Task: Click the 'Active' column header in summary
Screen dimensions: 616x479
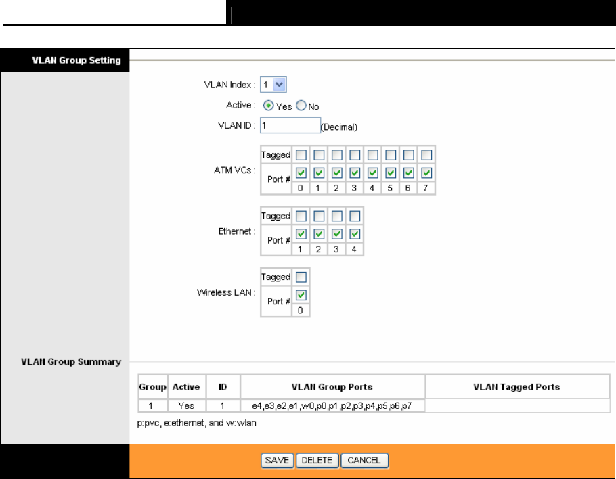Action: [x=186, y=387]
